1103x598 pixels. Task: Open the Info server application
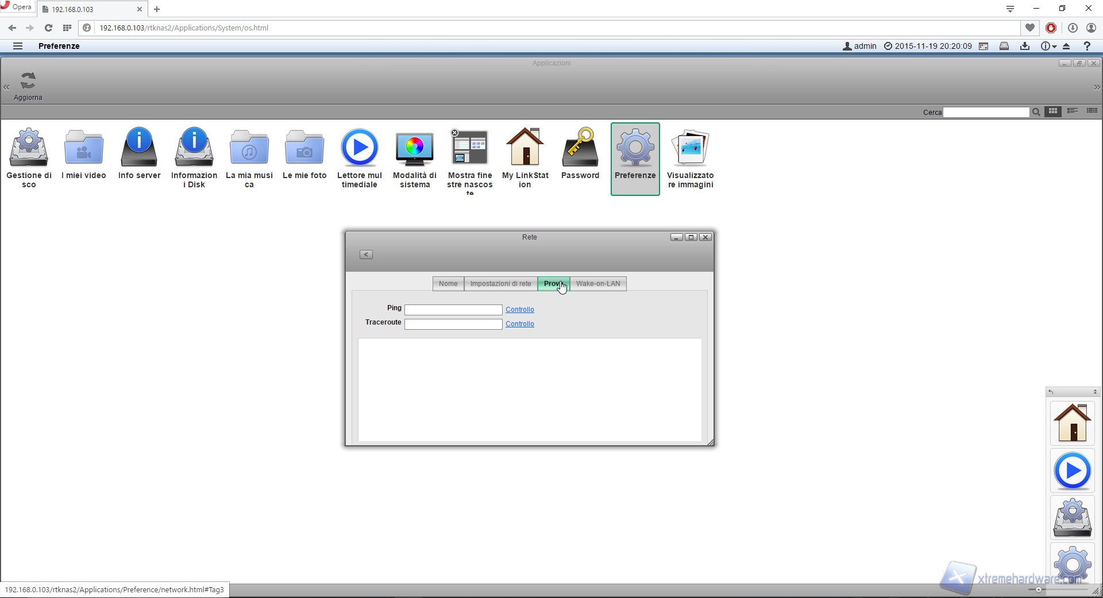tap(139, 148)
